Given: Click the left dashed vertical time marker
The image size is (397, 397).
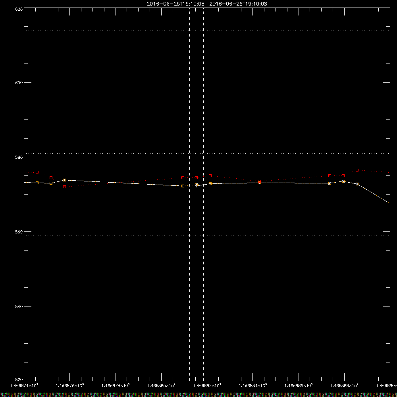Looking at the screenshot, I should (190, 194).
